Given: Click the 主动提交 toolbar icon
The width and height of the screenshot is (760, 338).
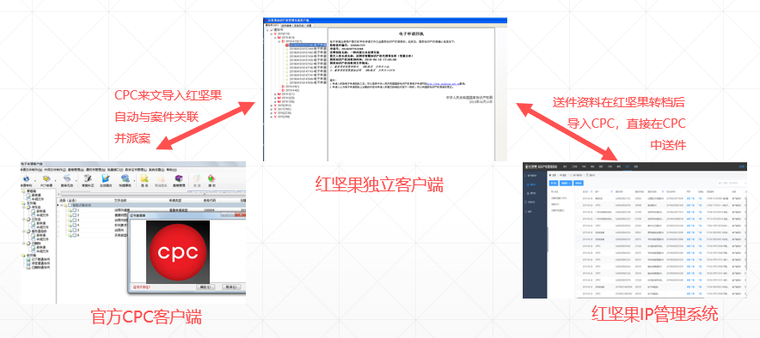Looking at the screenshot, I should coord(106,181).
